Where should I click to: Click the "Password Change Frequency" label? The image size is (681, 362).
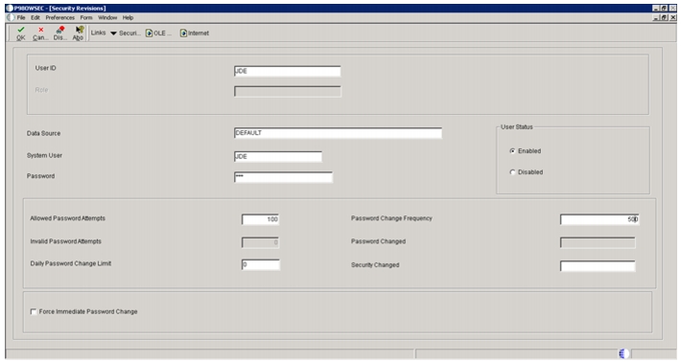391,218
